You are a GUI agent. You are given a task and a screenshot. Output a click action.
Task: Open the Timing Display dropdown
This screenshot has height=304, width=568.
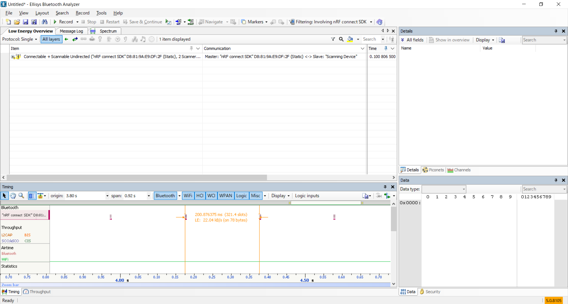tap(280, 196)
